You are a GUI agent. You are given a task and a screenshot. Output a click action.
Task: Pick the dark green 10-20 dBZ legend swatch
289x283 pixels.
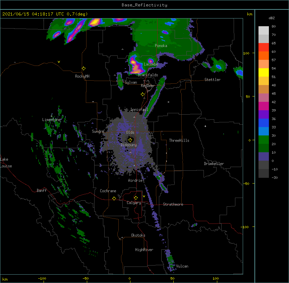(264, 148)
